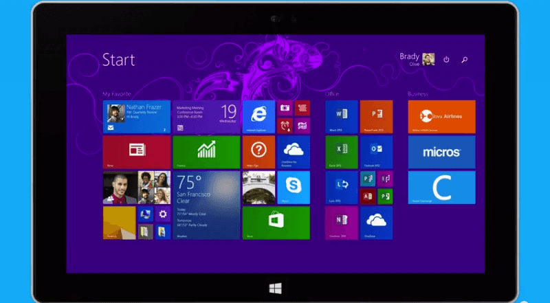Launch the Skype tile
Image resolution: width=550 pixels, height=303 pixels.
point(294,188)
